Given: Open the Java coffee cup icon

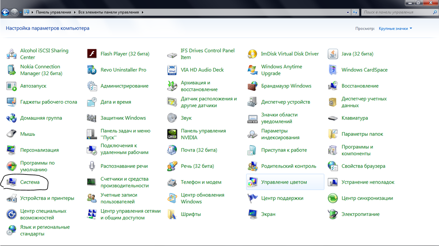Looking at the screenshot, I should (333, 54).
